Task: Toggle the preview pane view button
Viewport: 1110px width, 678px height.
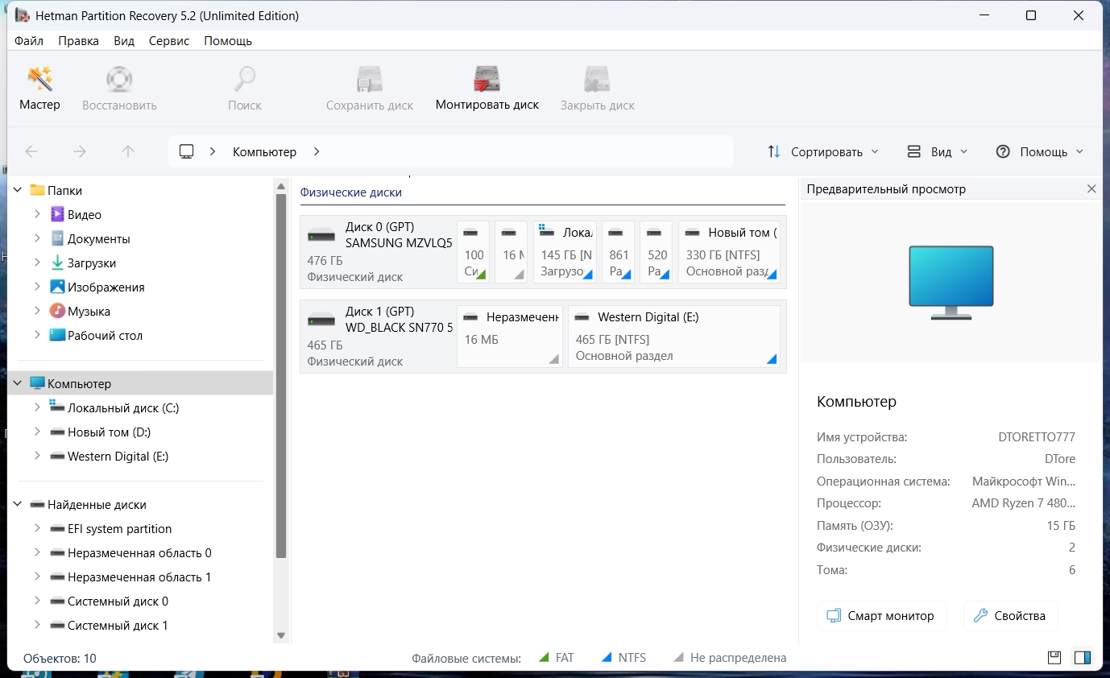Action: click(1083, 658)
